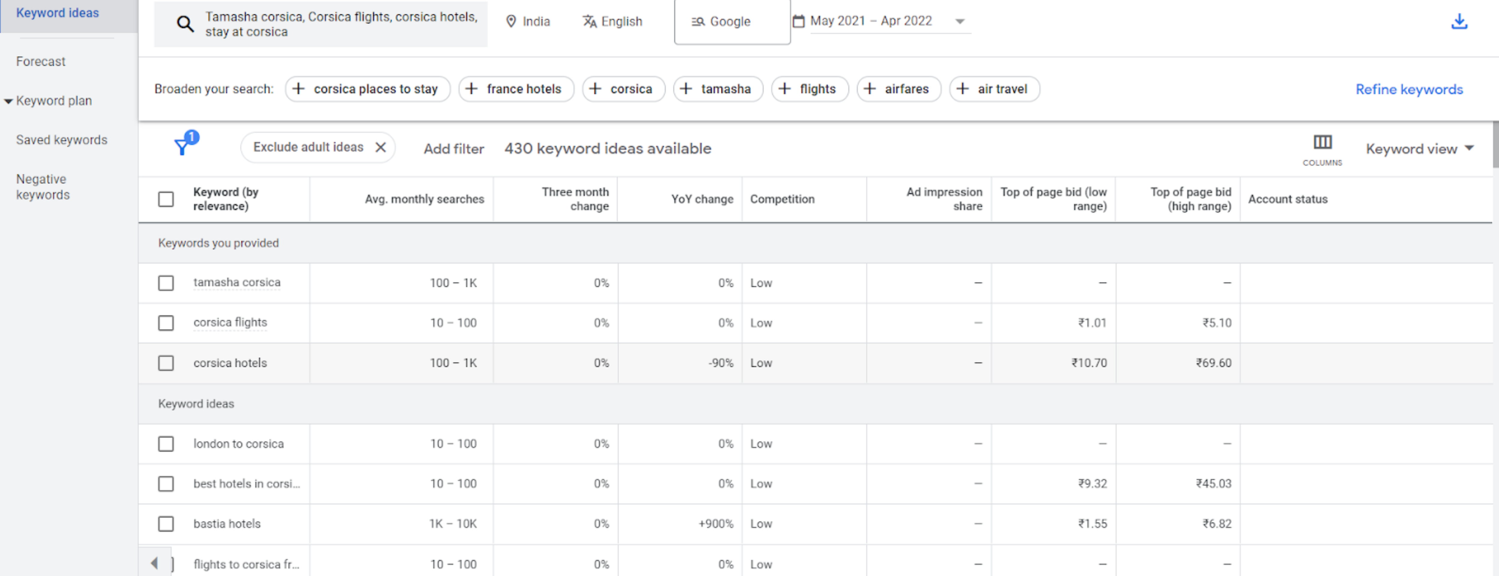Change the India location setting
The image size is (1499, 576).
pos(528,22)
